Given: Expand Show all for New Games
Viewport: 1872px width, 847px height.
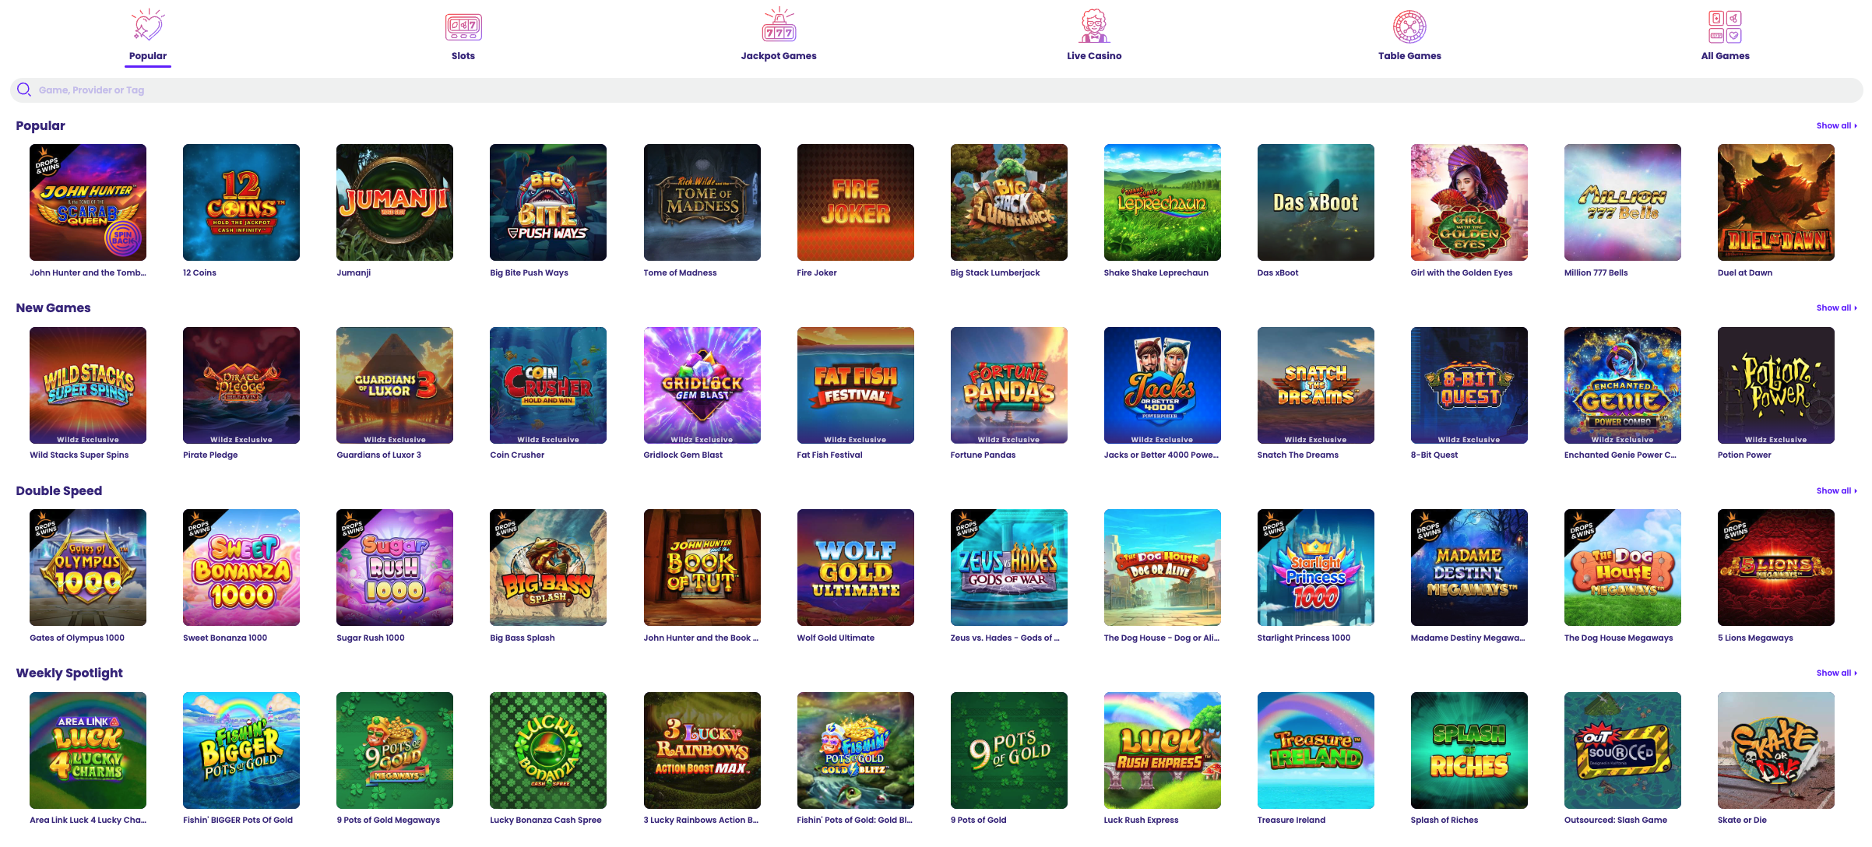Looking at the screenshot, I should (1836, 308).
